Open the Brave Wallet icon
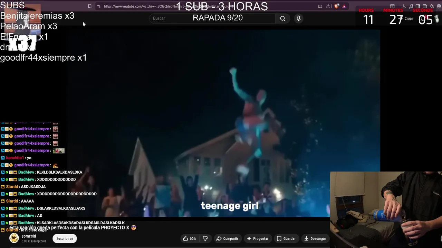Image resolution: width=442 pixels, height=248 pixels. pyautogui.click(x=425, y=6)
